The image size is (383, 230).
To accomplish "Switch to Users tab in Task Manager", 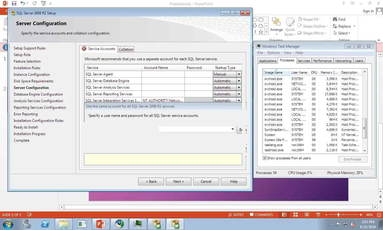I will (359, 61).
